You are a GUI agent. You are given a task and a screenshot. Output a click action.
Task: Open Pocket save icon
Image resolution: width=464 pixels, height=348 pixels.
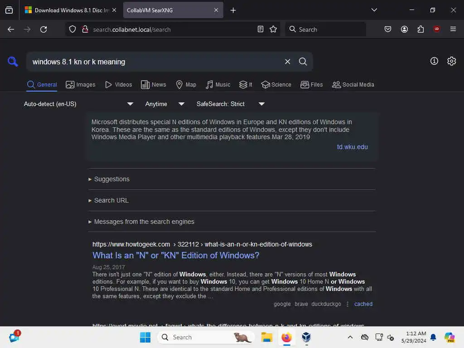(x=388, y=29)
